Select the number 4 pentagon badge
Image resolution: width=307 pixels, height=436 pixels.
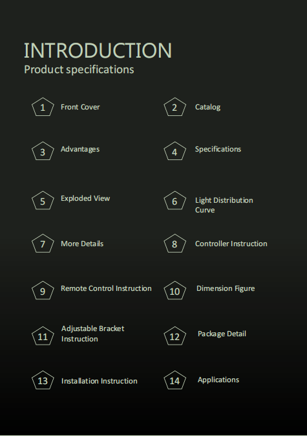pos(175,151)
